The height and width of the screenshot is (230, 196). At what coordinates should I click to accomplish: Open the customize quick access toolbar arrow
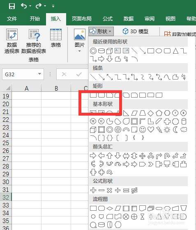53,6
